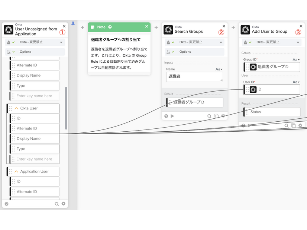The image size is (307, 230).
Task: Open the Aa type dropdown for Group ID
Action: [x=295, y=59]
